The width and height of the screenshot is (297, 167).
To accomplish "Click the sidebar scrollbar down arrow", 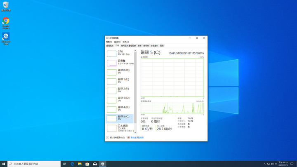I will [135, 132].
